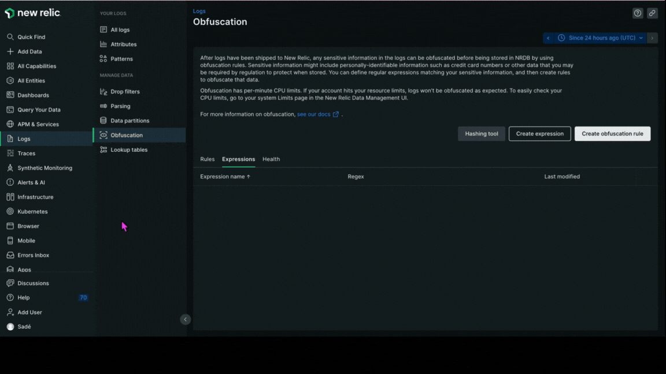Click the Logs breadcrumb link
This screenshot has width=666, height=374.
coord(199,11)
